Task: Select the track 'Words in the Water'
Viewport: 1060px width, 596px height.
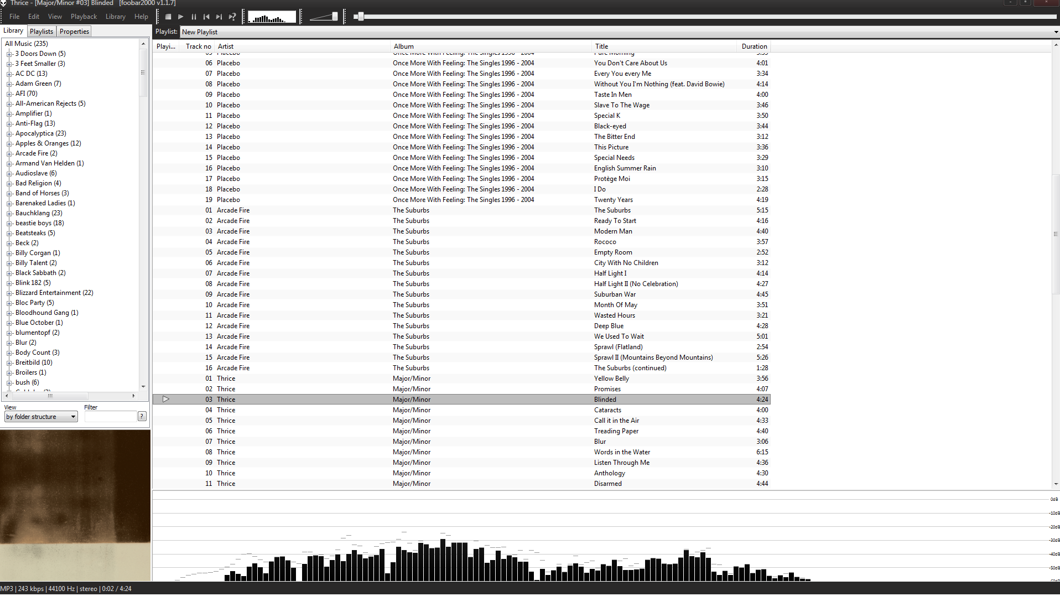Action: click(461, 452)
